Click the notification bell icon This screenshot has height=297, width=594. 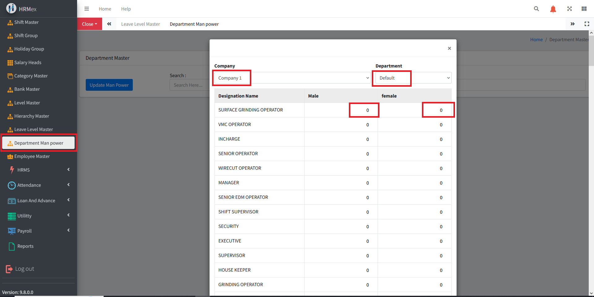point(553,9)
